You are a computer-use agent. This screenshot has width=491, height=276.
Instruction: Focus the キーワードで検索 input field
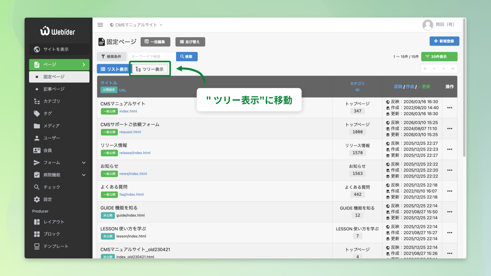pos(152,56)
